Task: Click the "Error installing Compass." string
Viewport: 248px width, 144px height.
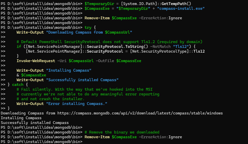Action: point(77,103)
